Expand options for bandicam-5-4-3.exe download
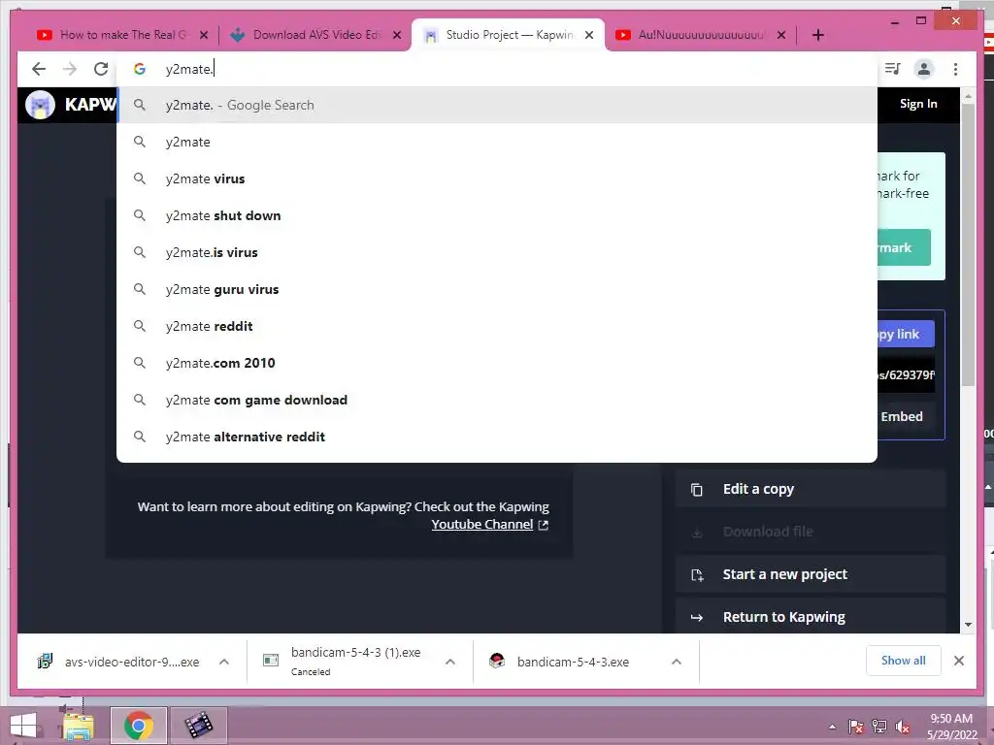This screenshot has width=994, height=745. coord(677,662)
